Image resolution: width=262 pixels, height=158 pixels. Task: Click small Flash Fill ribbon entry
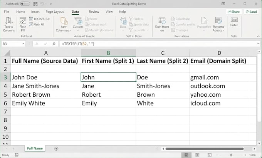click(x=37, y=24)
